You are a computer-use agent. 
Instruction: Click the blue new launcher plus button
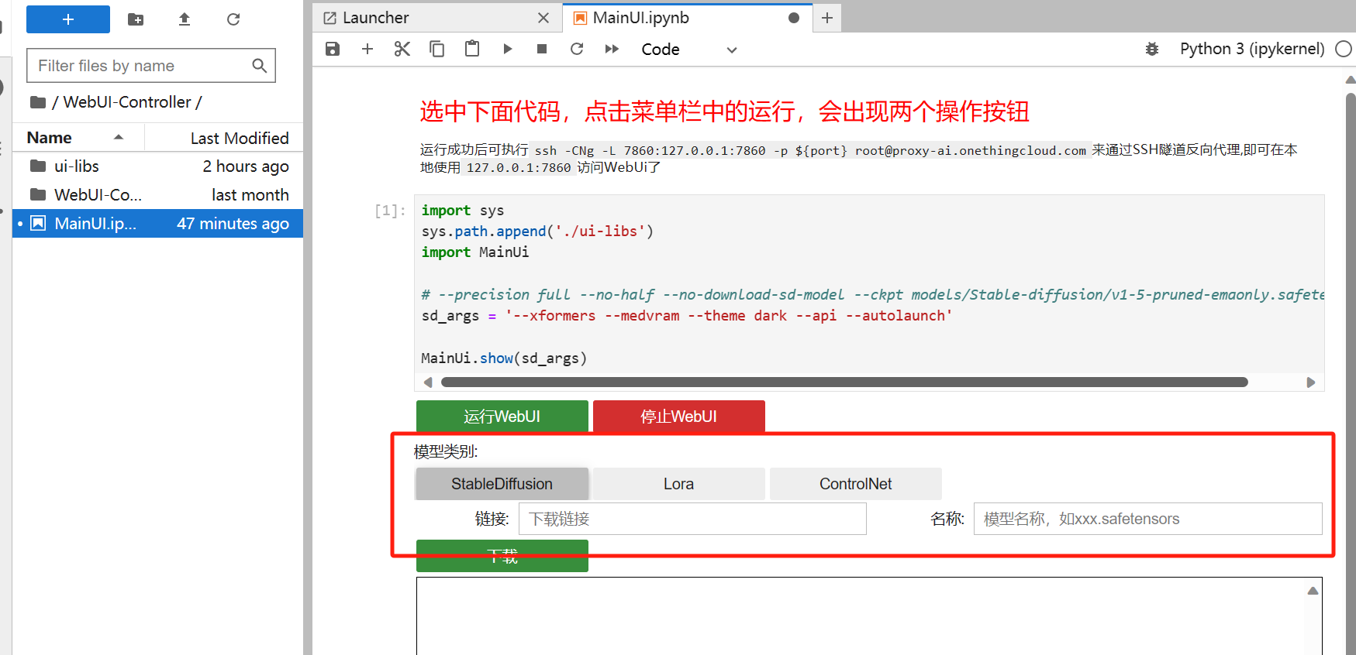click(x=68, y=19)
